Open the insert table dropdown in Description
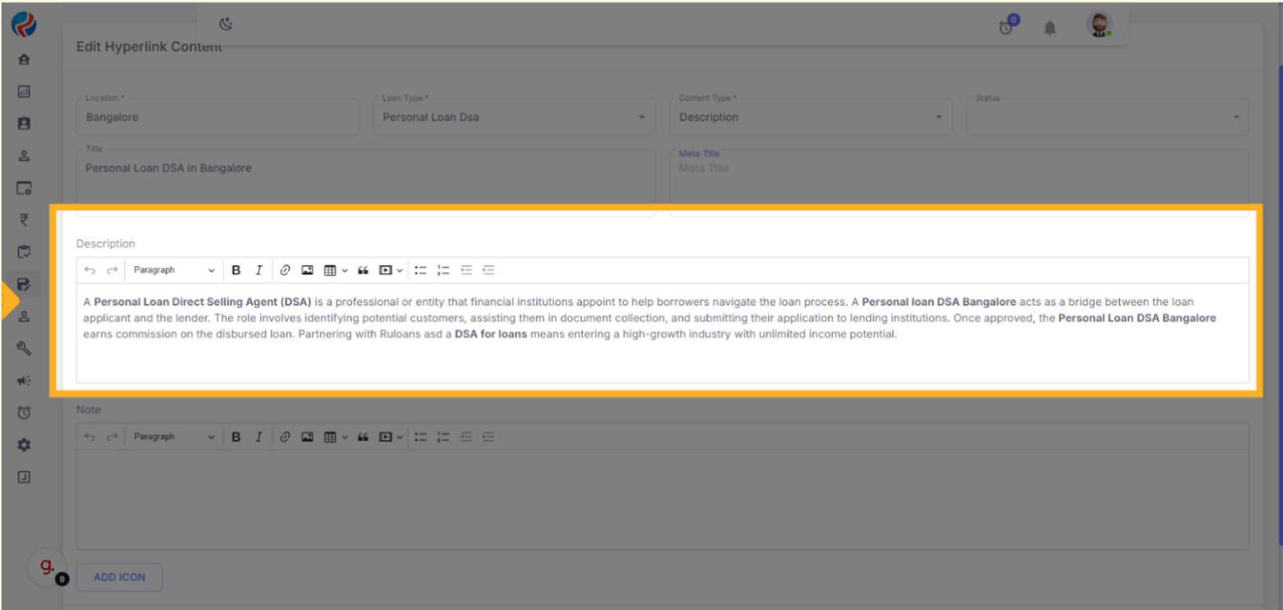Screen dimensions: 1283x610 pyautogui.click(x=335, y=270)
